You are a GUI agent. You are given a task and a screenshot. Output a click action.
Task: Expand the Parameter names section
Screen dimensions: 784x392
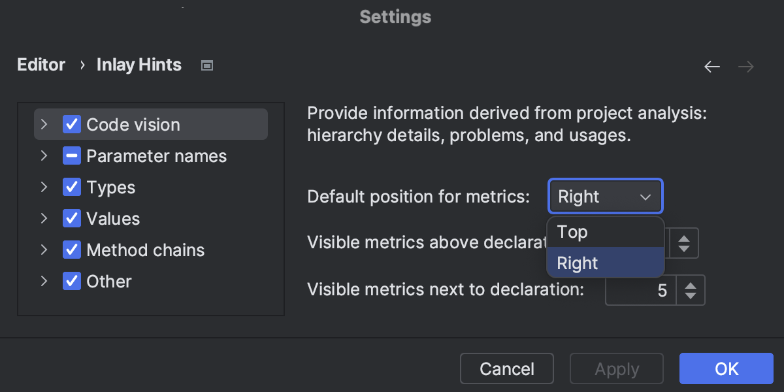[43, 155]
